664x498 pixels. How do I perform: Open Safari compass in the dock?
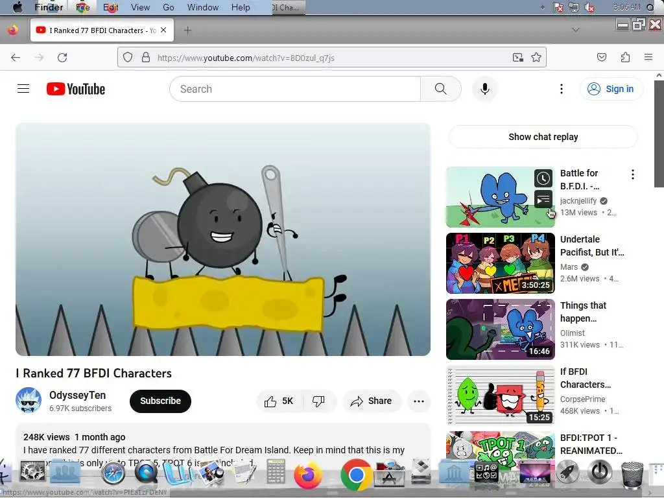[x=113, y=473]
